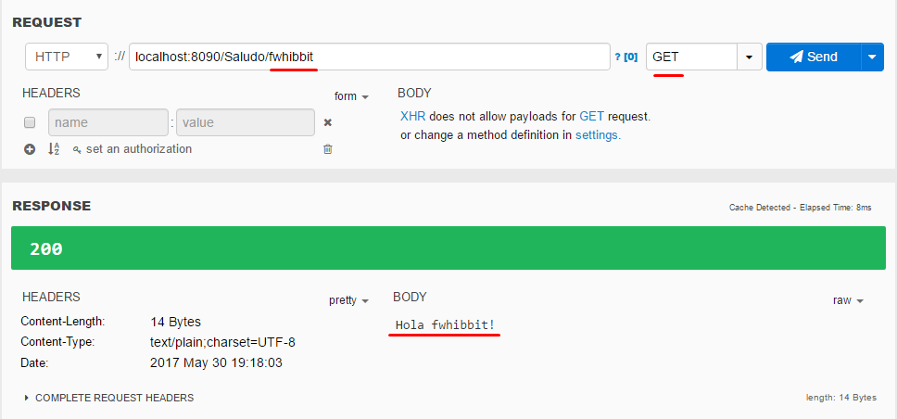
Task: Click the sort headers alphabetically icon
Action: [54, 149]
